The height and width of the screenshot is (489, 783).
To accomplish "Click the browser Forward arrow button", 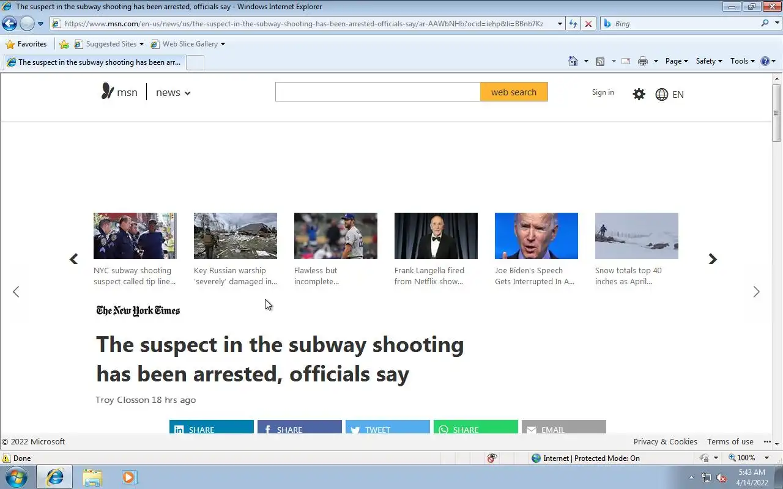I will pos(27,24).
